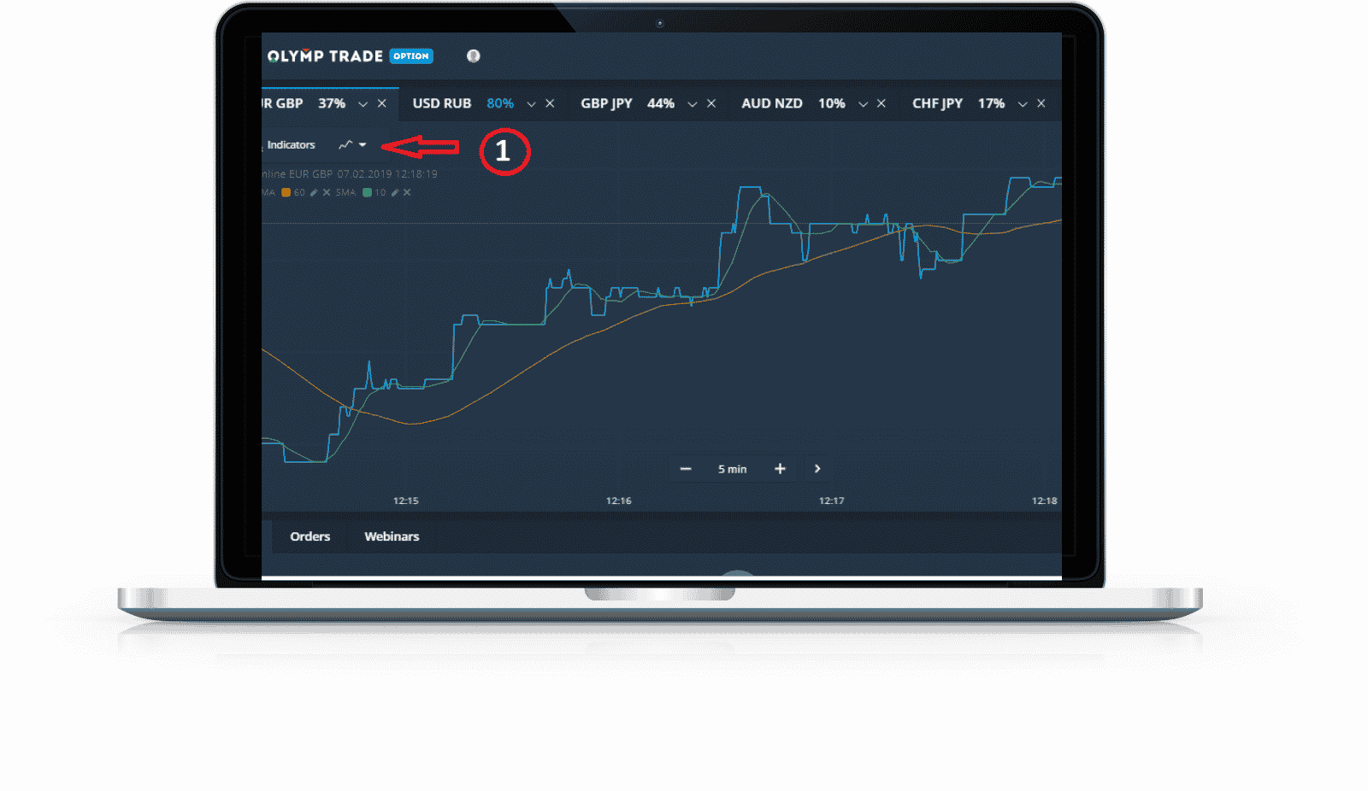
Task: Click the 12:16 time axis label
Action: [x=619, y=501]
